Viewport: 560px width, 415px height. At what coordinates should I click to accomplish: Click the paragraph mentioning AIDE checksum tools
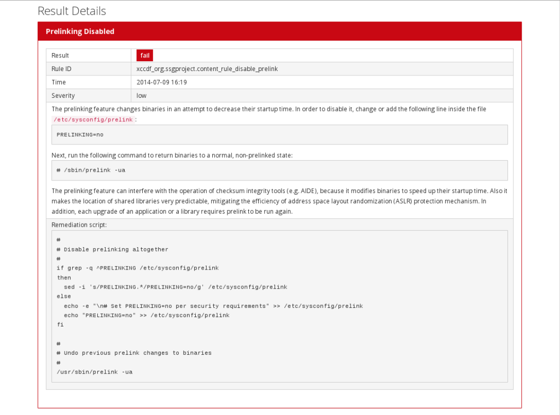pos(279,201)
